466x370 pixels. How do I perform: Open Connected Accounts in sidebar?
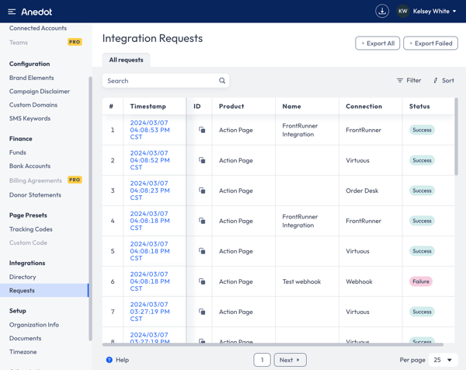click(38, 28)
